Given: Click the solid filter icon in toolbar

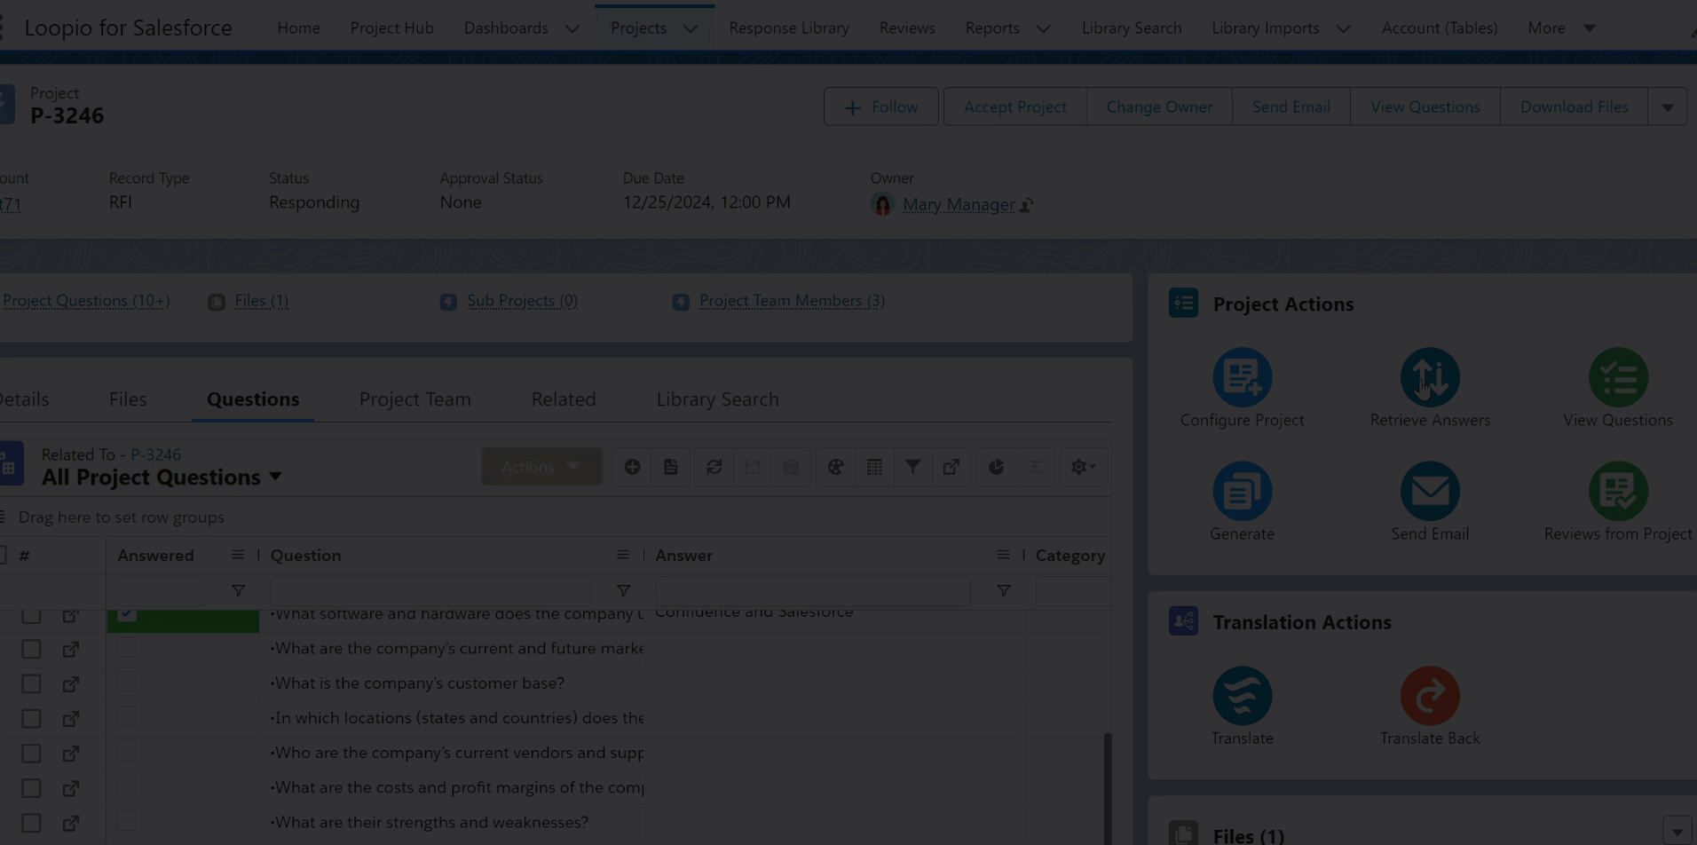Looking at the screenshot, I should click(912, 467).
